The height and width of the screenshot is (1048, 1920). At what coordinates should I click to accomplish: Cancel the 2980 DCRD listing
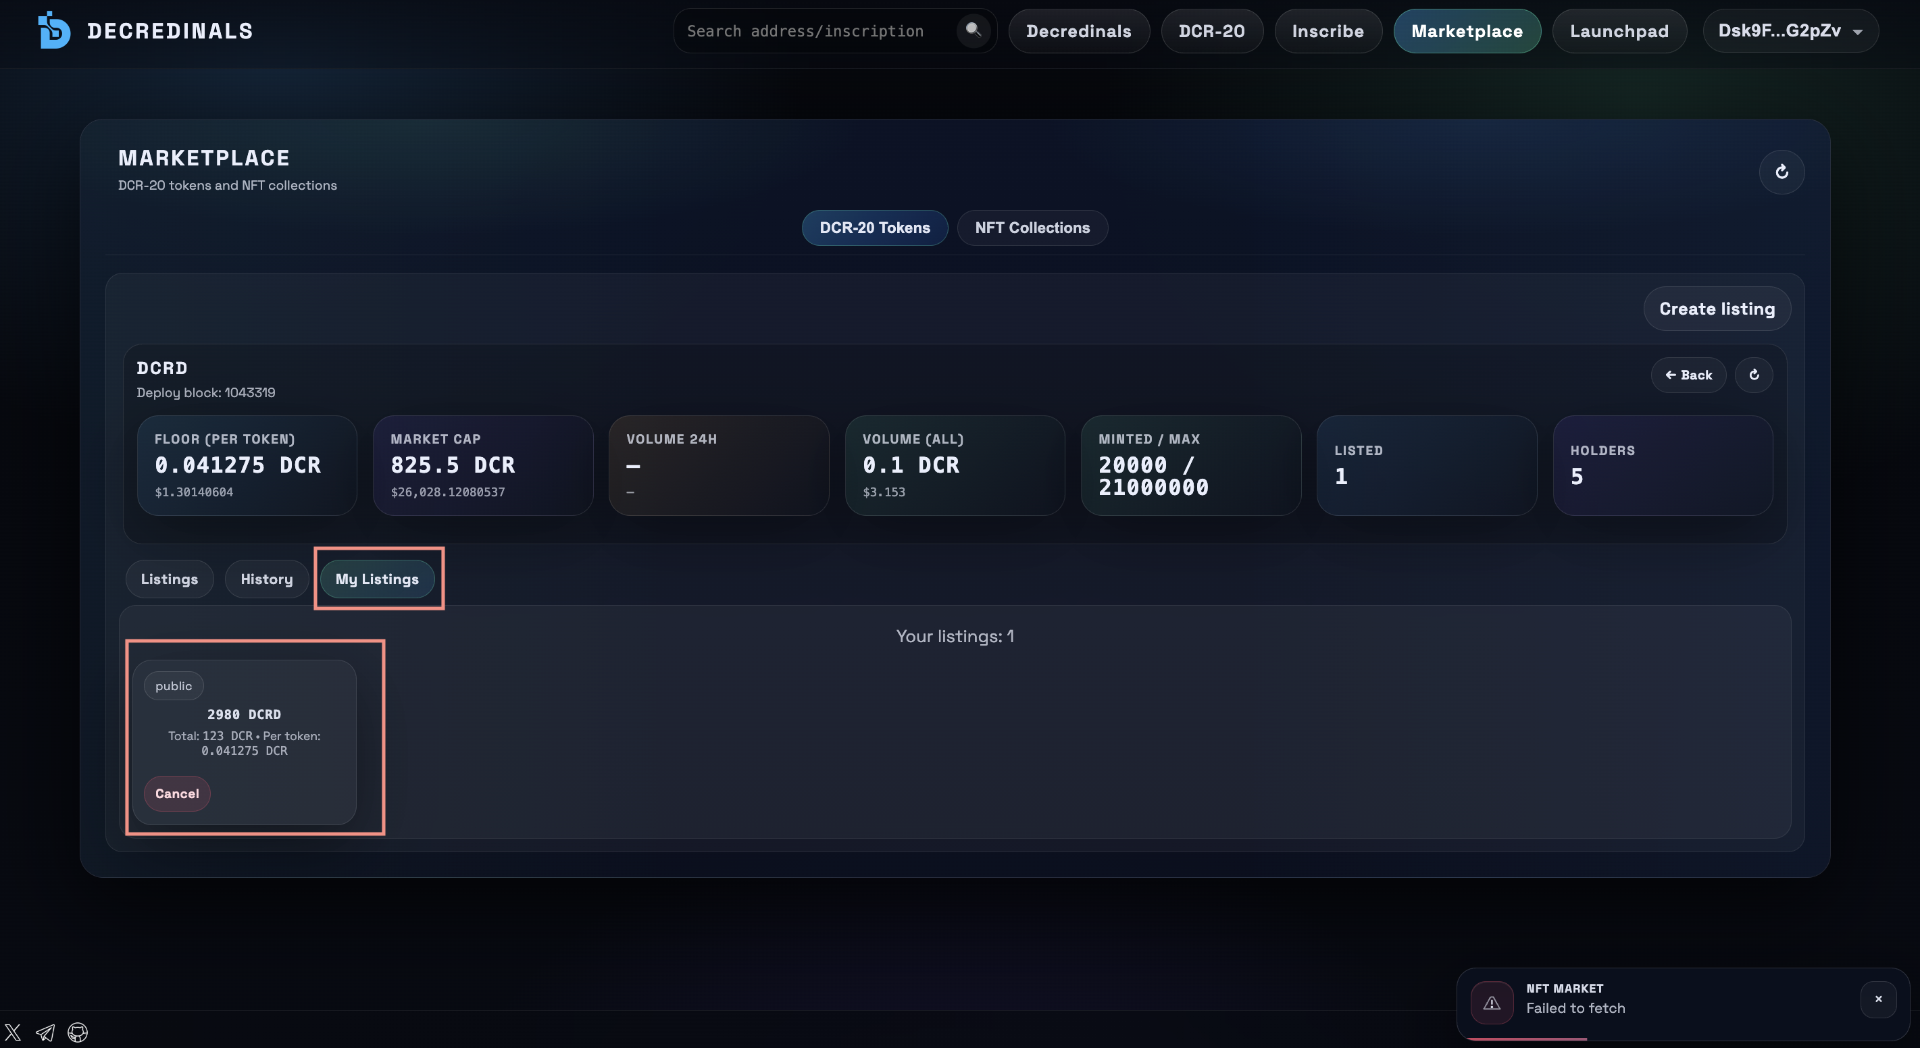click(176, 793)
